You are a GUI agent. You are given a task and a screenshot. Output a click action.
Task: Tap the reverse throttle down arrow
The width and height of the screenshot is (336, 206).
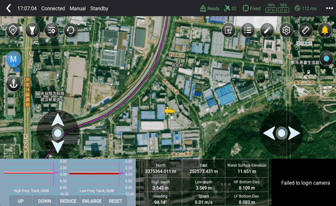click(58, 147)
